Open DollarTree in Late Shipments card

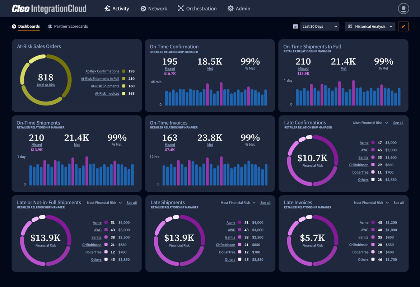pos(227,252)
